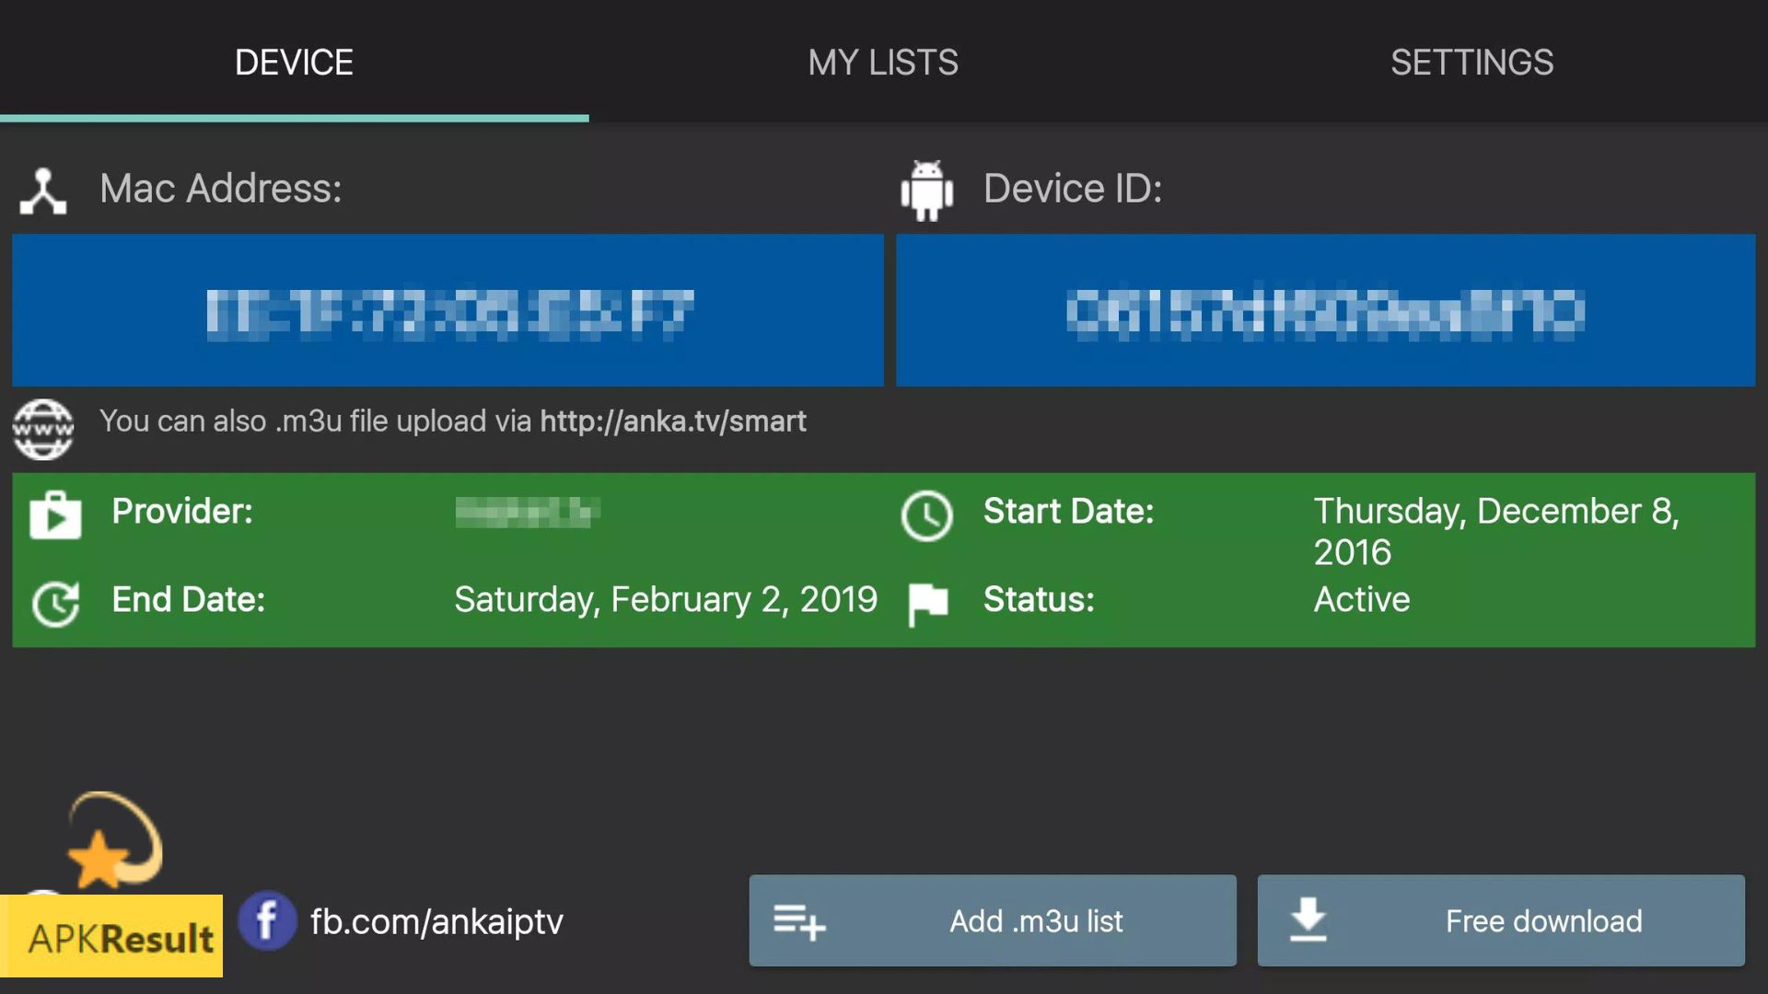Click the Start Date label
The image size is (1768, 994).
tap(1068, 511)
